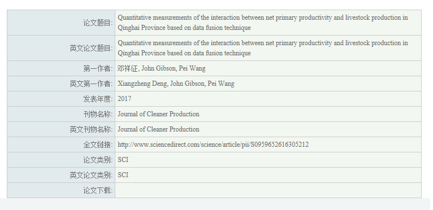Click the 刊物名称 label

click(x=98, y=114)
